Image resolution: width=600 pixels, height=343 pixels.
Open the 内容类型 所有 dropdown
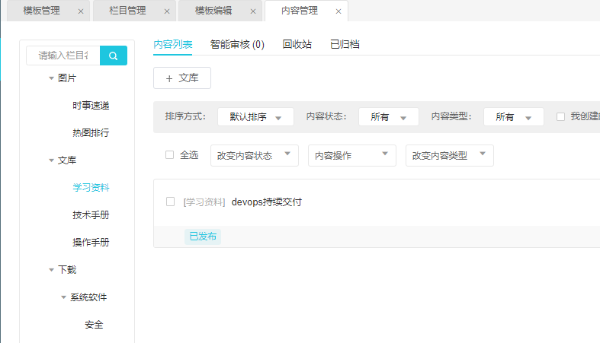(514, 117)
